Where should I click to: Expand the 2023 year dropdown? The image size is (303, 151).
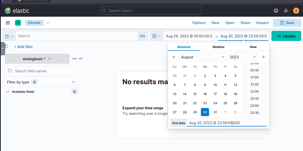click(x=243, y=57)
